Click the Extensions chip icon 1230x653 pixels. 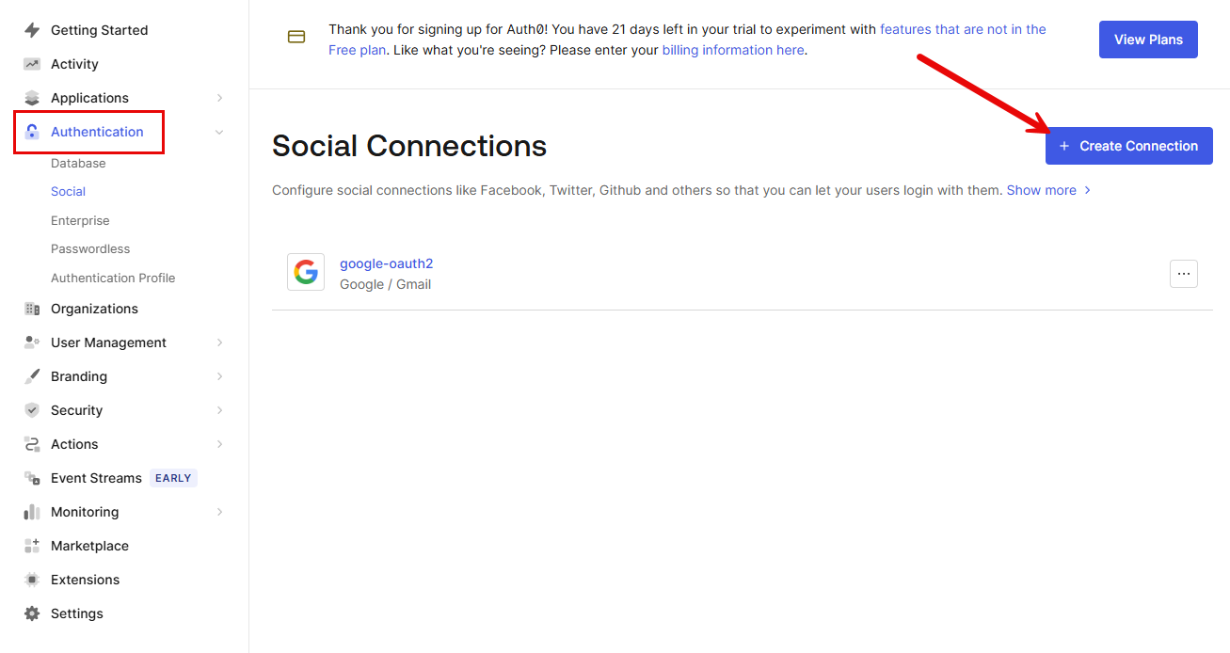pyautogui.click(x=32, y=580)
